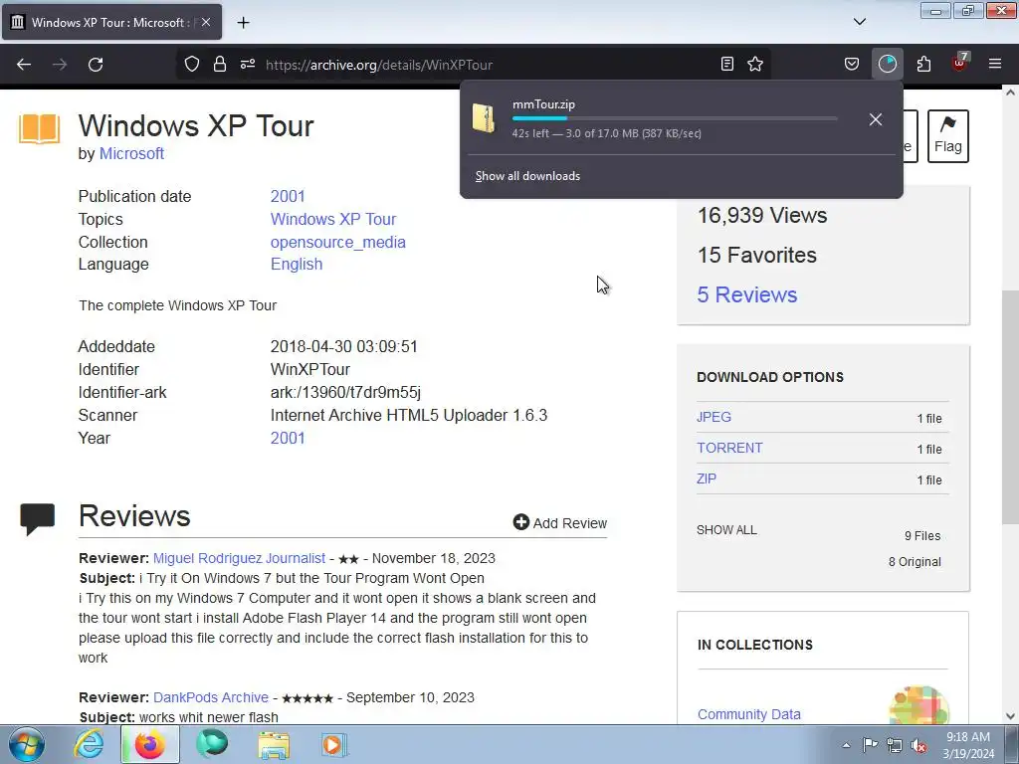This screenshot has width=1019, height=764.
Task: Click the page vertical scrollbar thumb
Action: [1010, 407]
